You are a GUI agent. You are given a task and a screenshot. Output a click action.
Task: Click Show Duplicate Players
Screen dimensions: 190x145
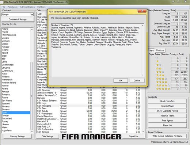pos(167,111)
